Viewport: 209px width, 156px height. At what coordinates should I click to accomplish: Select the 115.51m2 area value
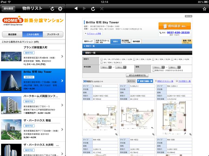click(x=172, y=99)
